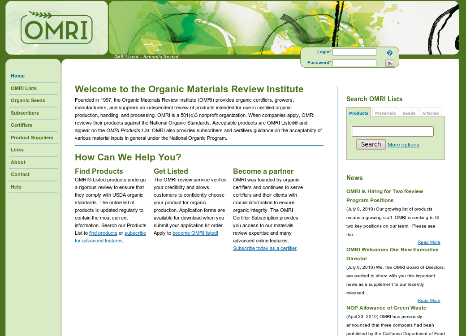The height and width of the screenshot is (336, 466).
Task: Switch to the Materials search tab
Action: 385,113
